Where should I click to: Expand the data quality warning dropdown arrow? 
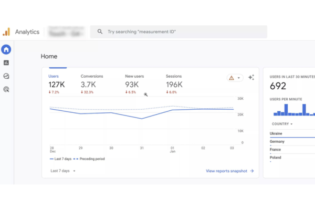coord(239,78)
